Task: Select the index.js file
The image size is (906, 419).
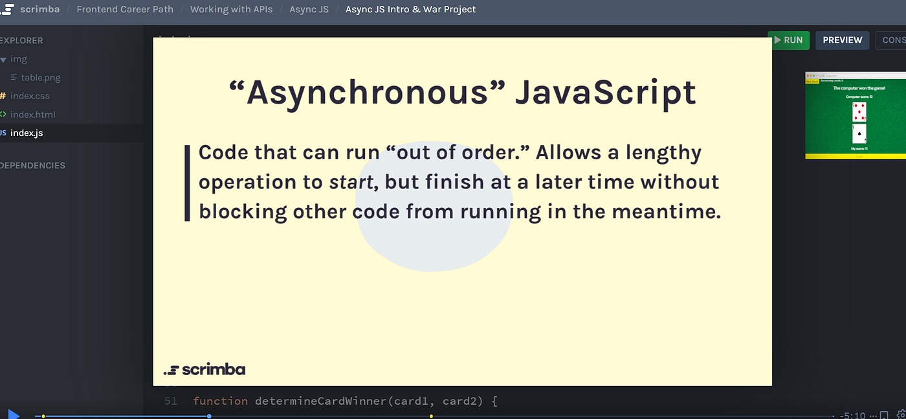Action: coord(71,133)
